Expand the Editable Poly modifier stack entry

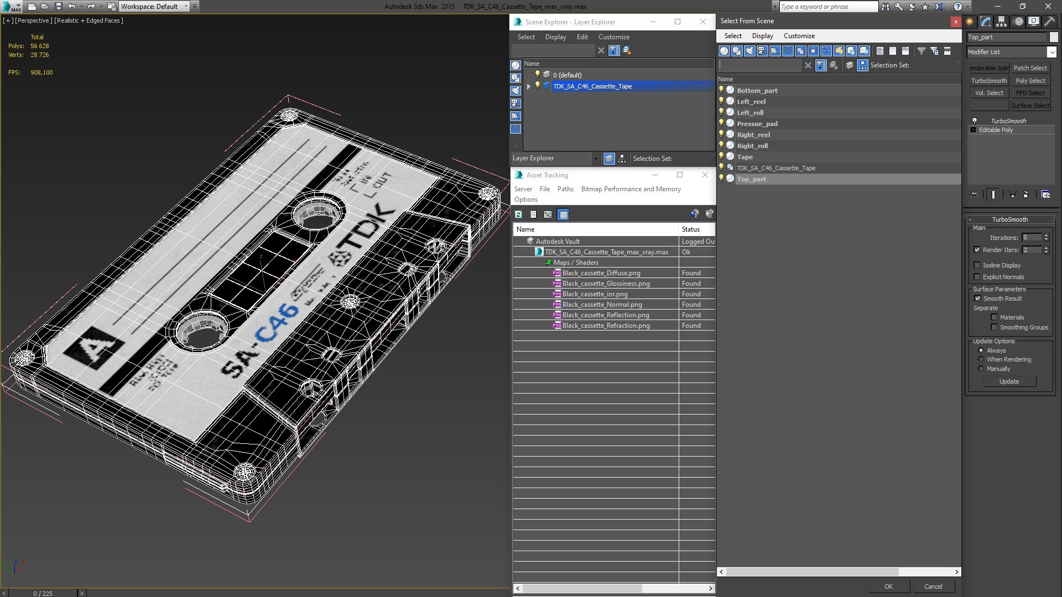click(973, 130)
